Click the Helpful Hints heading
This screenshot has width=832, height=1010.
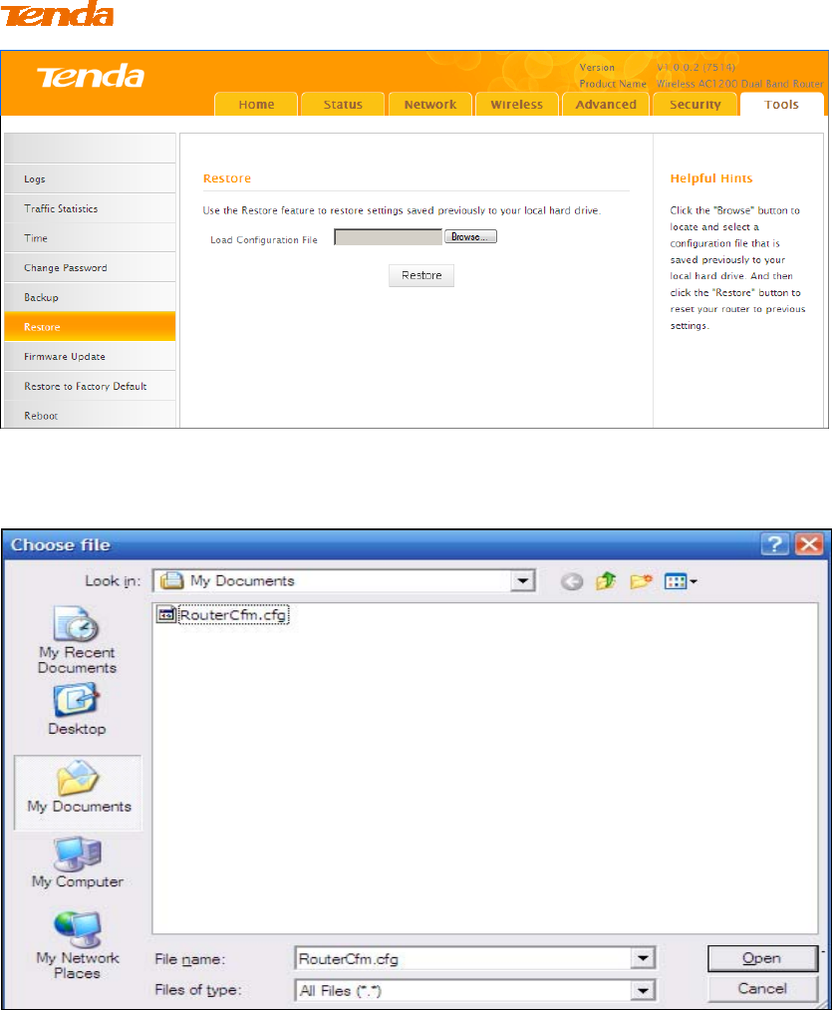tap(710, 178)
